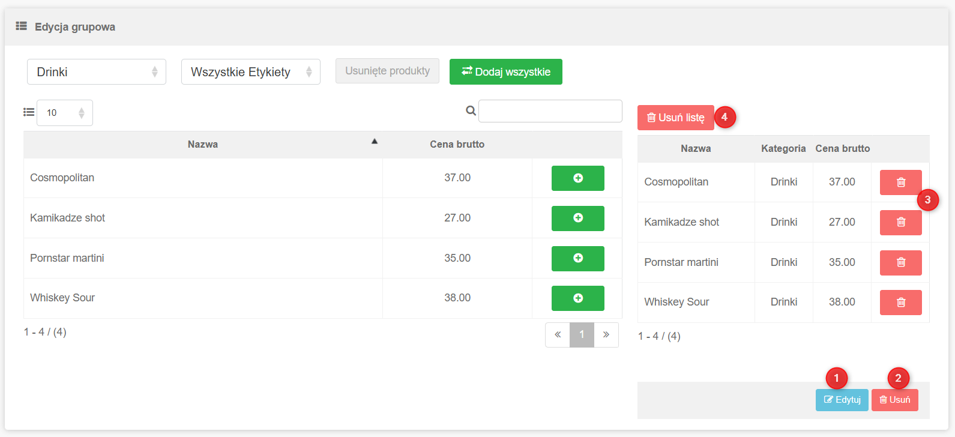
Task: Add Cosmopolitan using its green plus button
Action: 577,178
